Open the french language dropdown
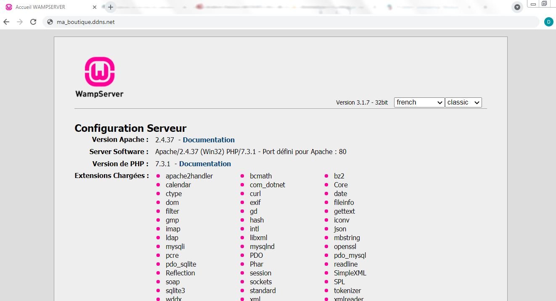 (419, 102)
